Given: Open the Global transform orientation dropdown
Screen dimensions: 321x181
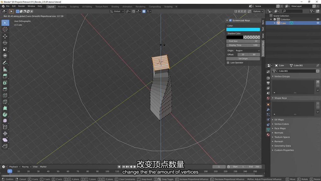Looking at the screenshot, I should coord(117,12).
